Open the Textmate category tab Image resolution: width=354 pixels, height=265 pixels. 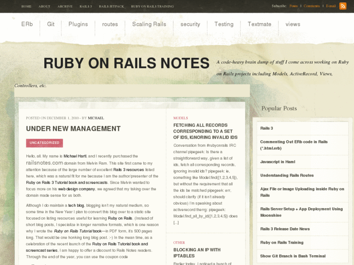click(260, 24)
